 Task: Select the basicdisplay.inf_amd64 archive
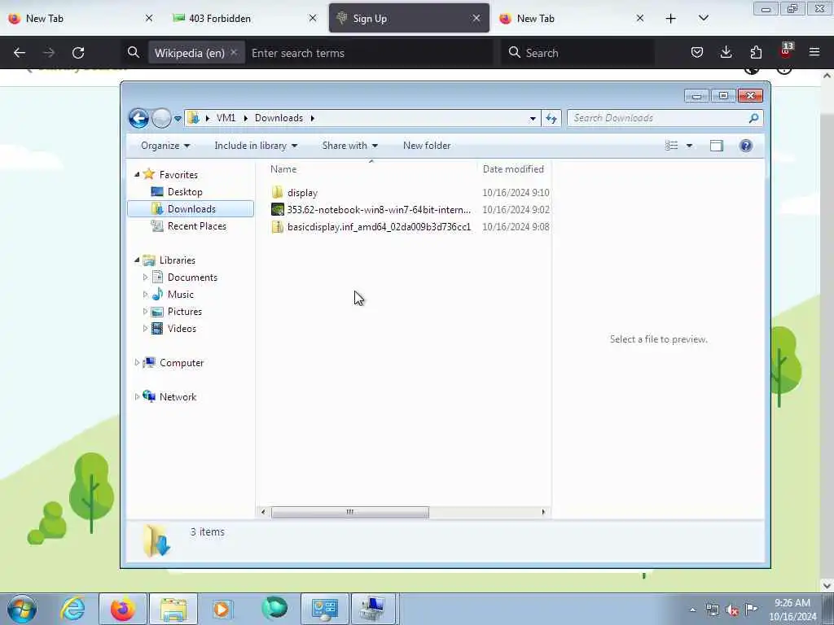click(379, 227)
